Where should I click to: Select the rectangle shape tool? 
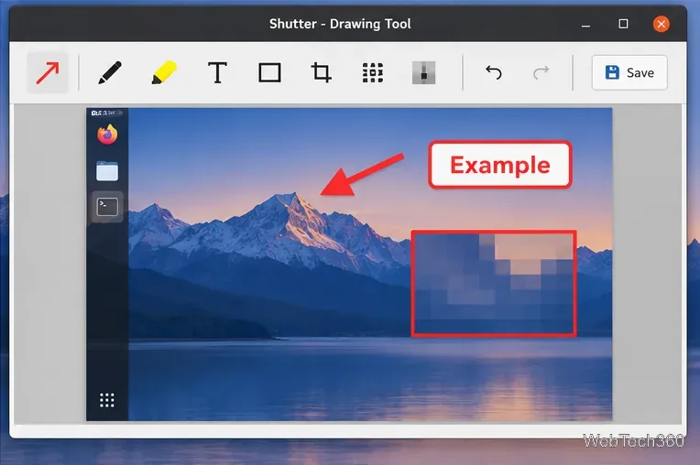tap(269, 72)
